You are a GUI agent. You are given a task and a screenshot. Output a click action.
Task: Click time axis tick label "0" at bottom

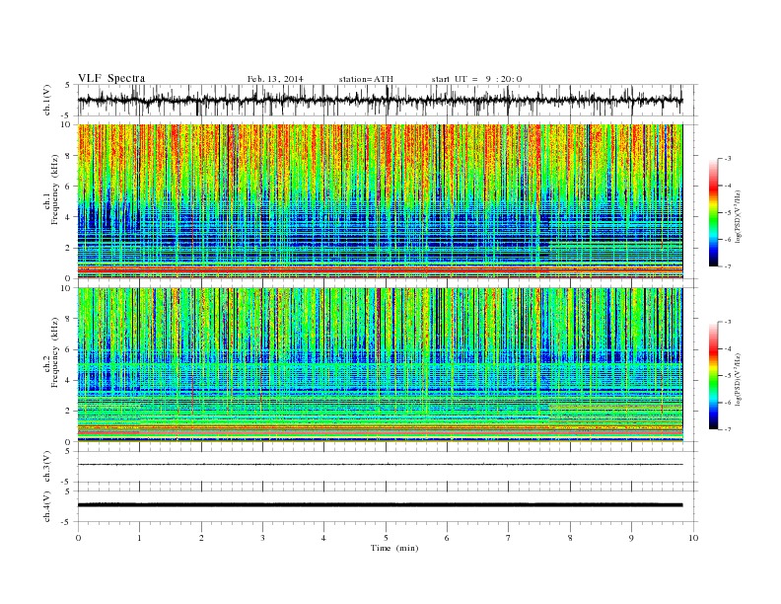[x=78, y=538]
